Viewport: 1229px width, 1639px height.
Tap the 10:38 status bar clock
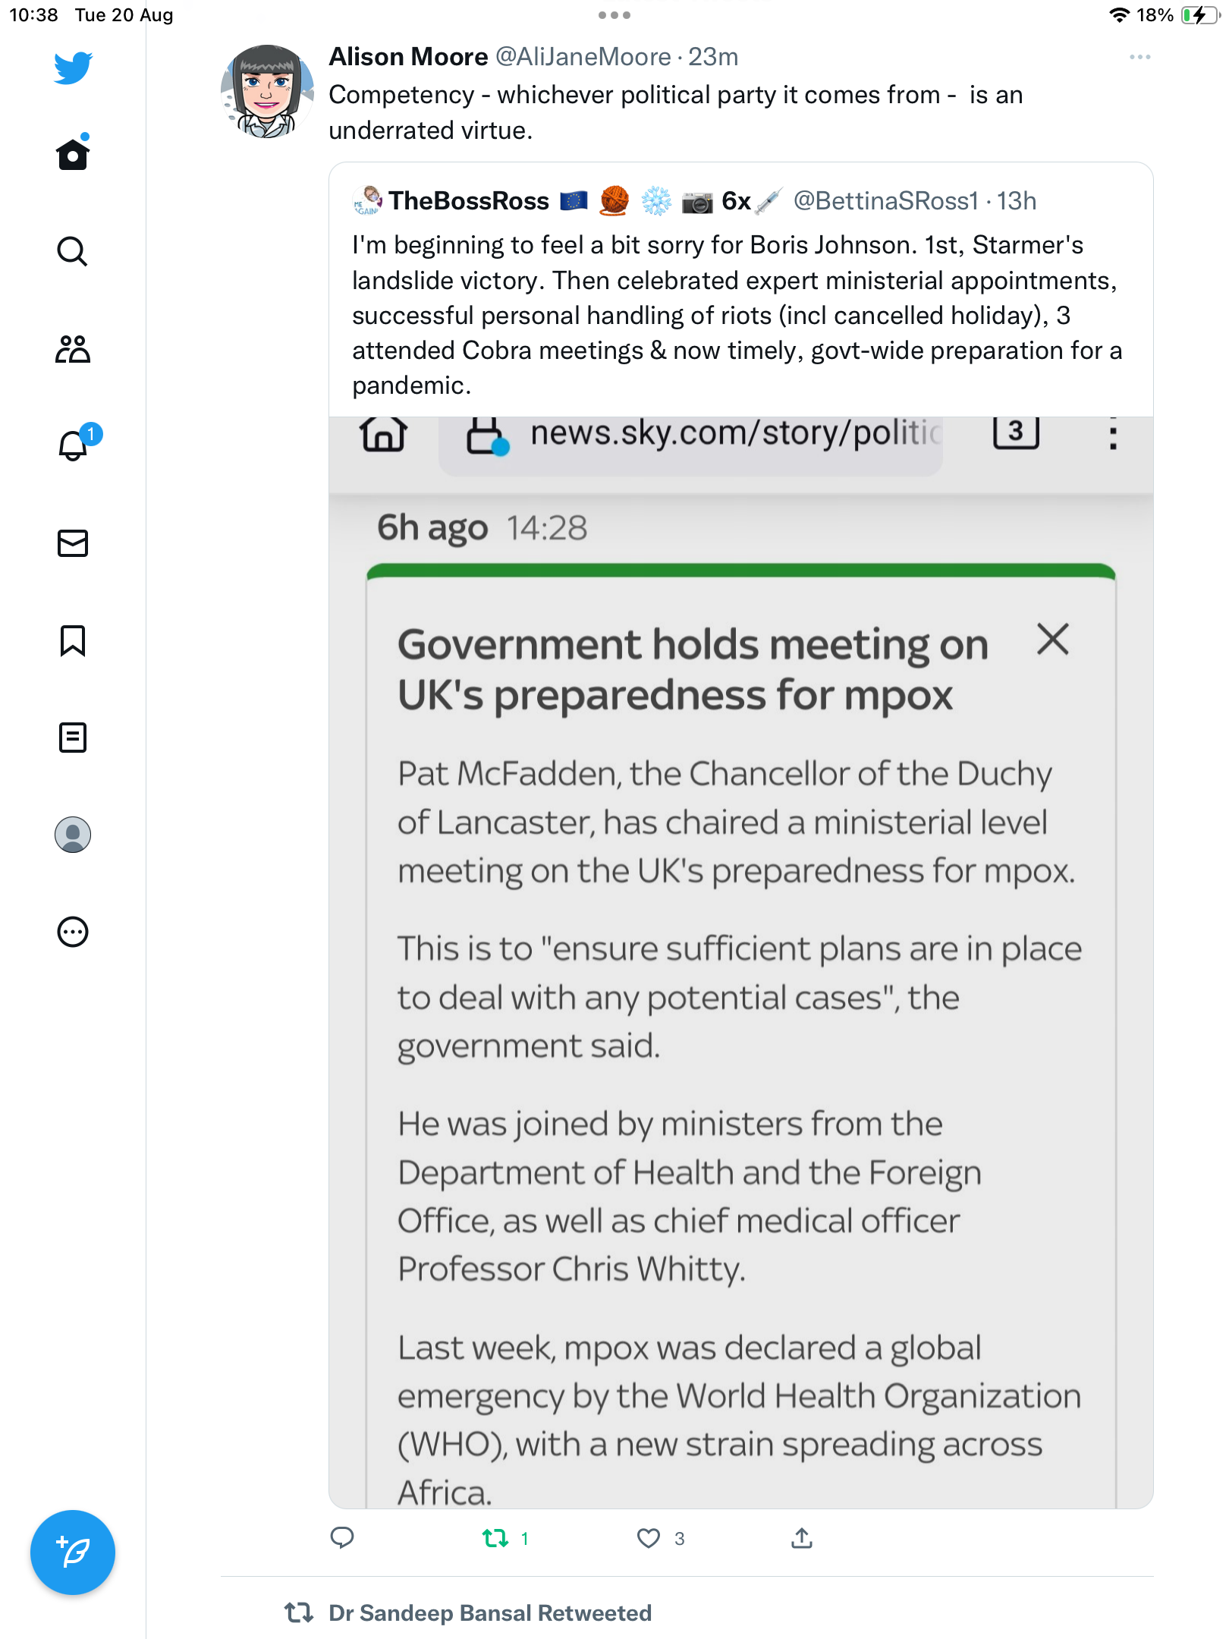pos(33,15)
